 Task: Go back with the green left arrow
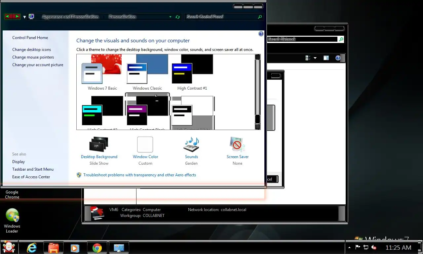point(8,17)
